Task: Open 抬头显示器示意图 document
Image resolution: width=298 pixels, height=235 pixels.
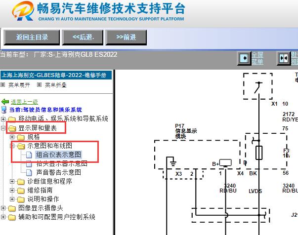Action: (x=62, y=163)
